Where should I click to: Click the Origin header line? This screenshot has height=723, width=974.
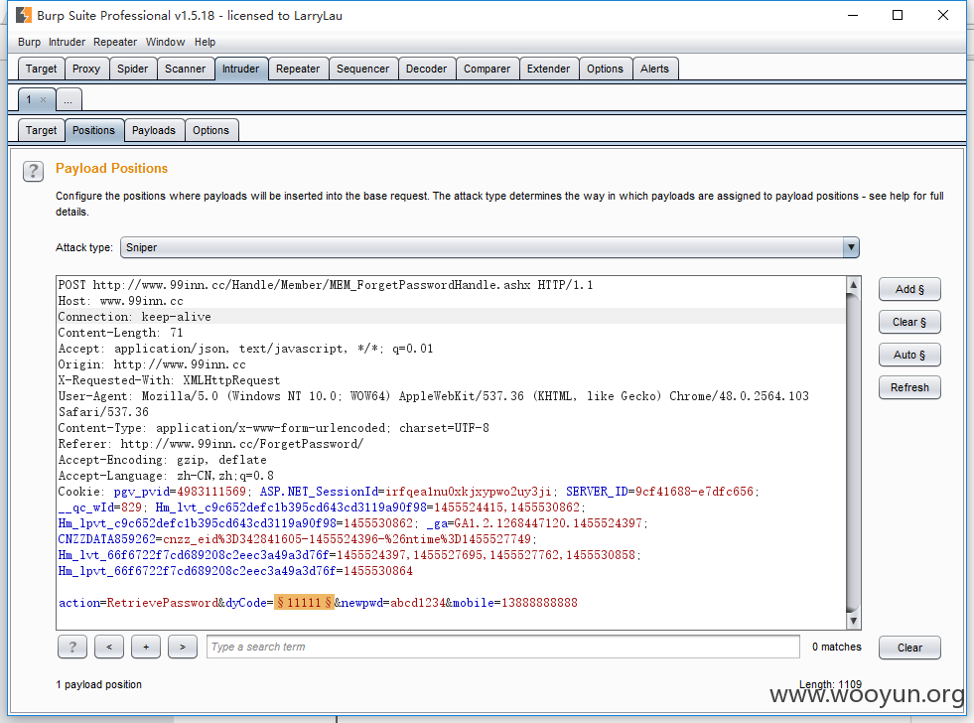pos(152,364)
